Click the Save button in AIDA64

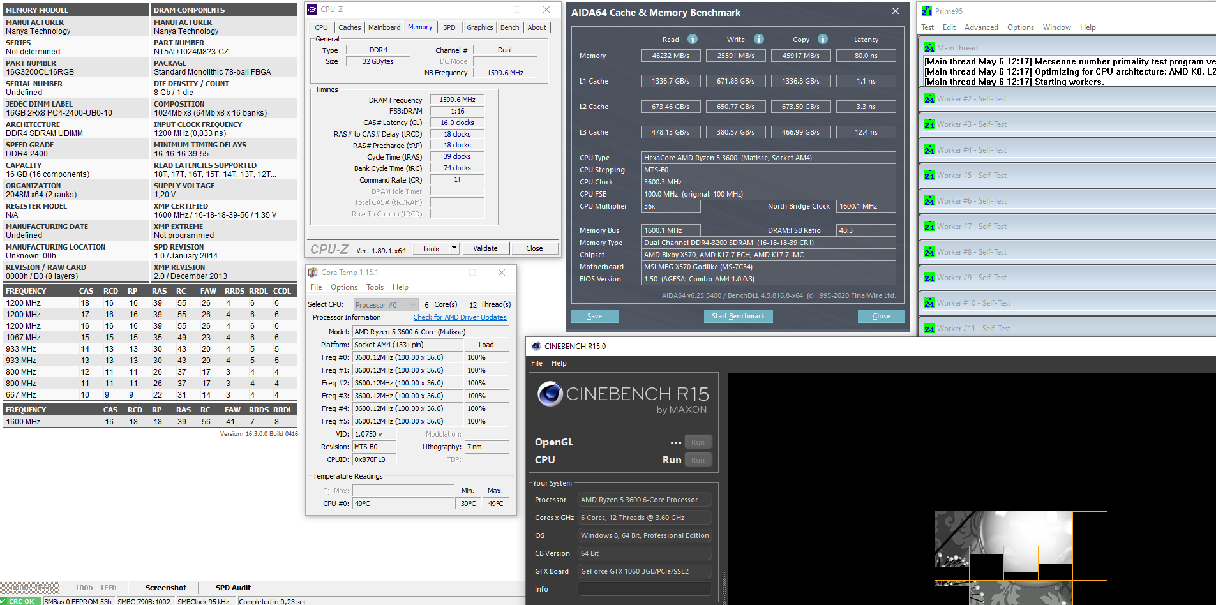pos(594,316)
